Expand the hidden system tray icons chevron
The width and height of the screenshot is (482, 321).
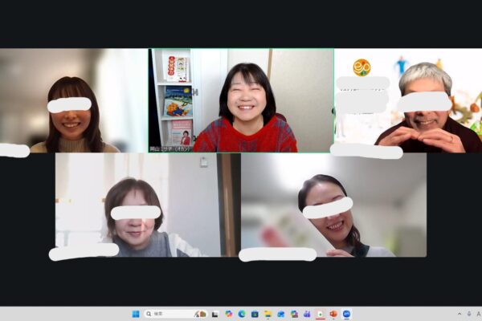click(x=460, y=314)
